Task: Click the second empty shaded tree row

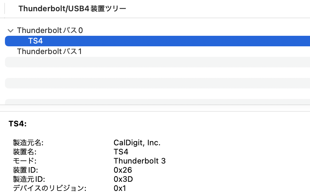Action: pyautogui.click(x=157, y=83)
